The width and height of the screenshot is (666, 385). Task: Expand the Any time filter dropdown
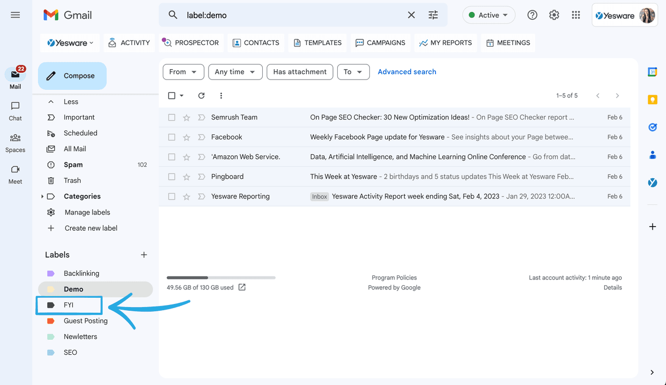(235, 72)
